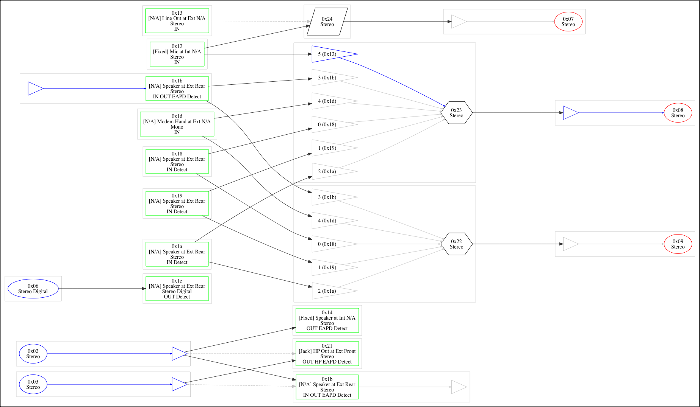Viewport: 700px width, 407px height.
Task: Select the 0x23 Stereo hexagon mixer node
Action: point(456,113)
